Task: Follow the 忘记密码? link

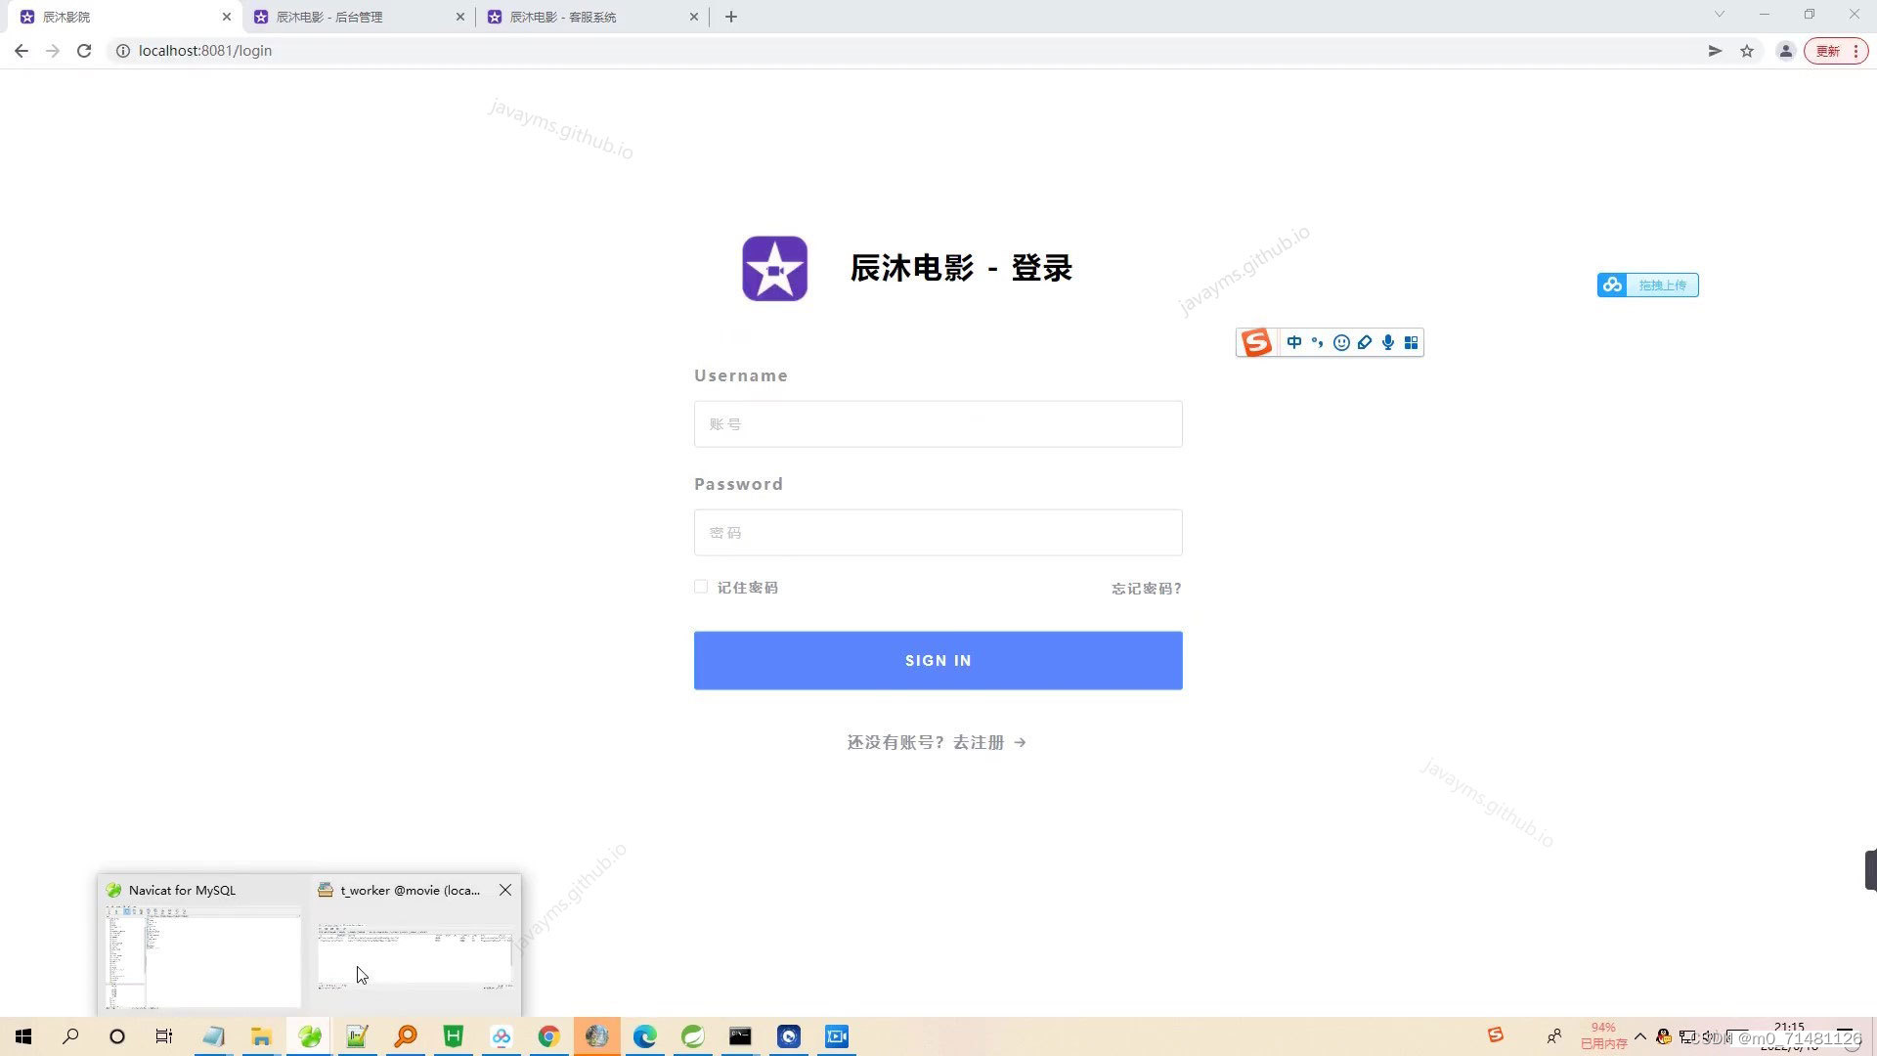Action: (x=1146, y=589)
